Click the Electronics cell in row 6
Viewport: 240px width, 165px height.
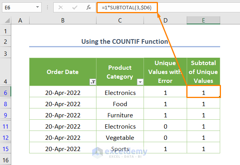coord(120,93)
